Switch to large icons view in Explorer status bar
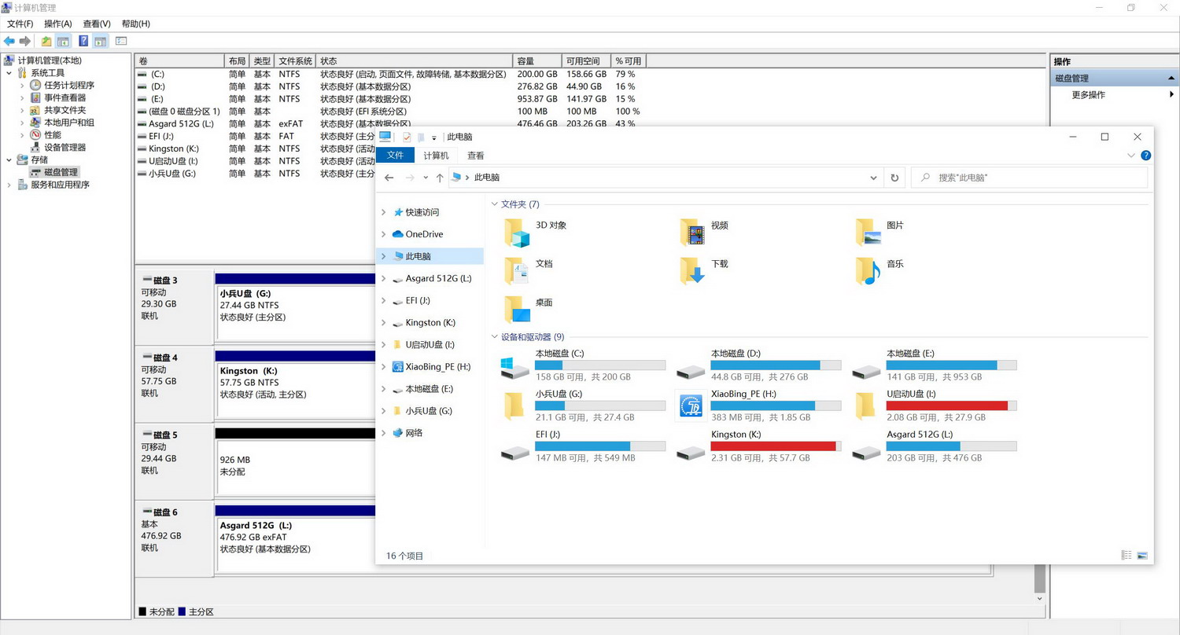The height and width of the screenshot is (635, 1180). pos(1142,556)
